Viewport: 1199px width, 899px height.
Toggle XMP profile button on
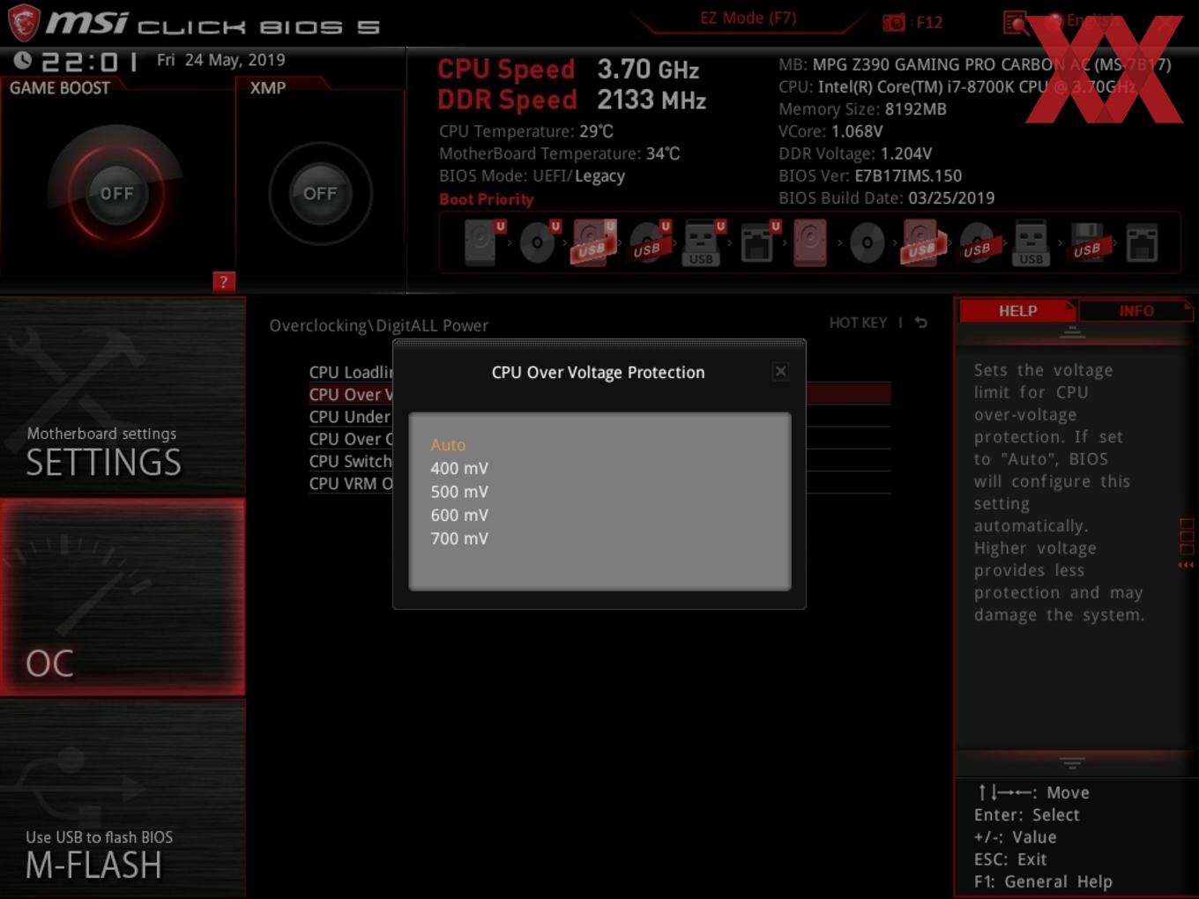tap(320, 193)
